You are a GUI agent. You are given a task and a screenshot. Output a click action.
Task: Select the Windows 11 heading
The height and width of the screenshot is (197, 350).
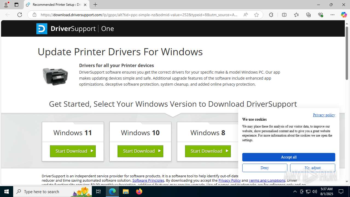click(x=73, y=133)
